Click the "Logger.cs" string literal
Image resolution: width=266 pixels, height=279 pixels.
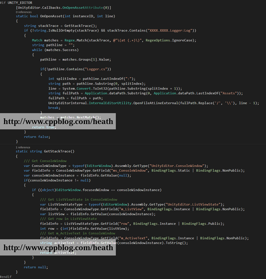click(96, 69)
